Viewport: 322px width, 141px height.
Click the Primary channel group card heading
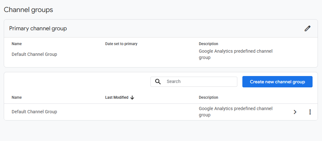tap(38, 29)
